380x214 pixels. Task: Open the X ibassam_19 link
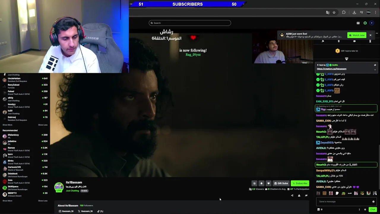pyautogui.click(x=85, y=211)
